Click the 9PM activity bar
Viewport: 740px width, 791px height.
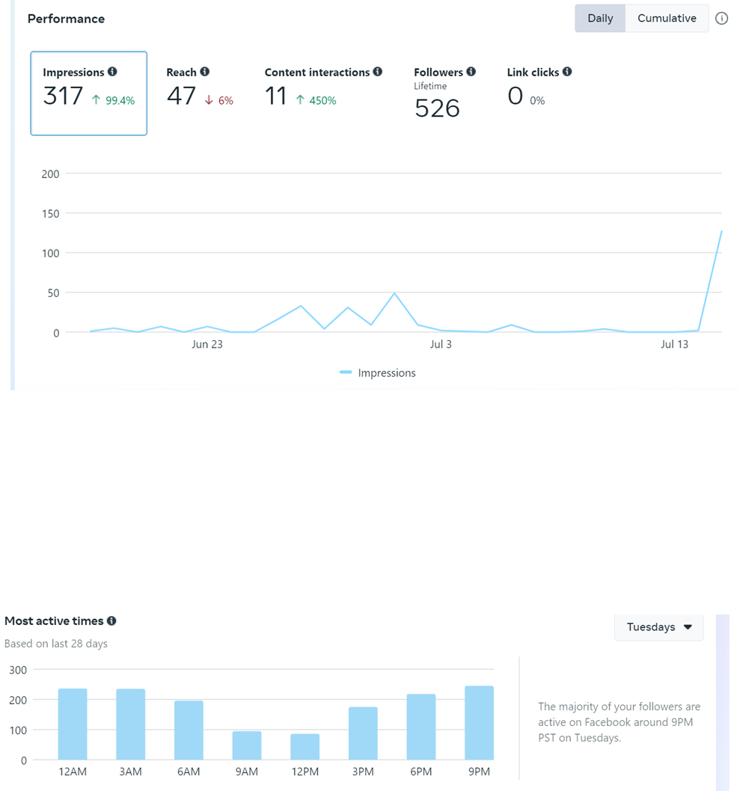pos(479,723)
